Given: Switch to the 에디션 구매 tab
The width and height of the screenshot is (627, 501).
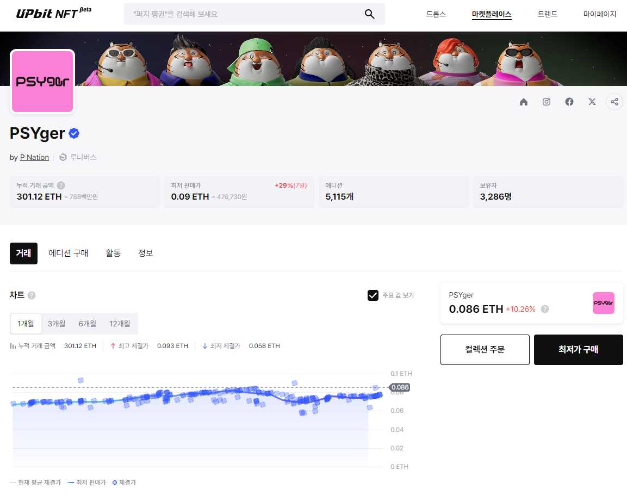Looking at the screenshot, I should tap(69, 253).
